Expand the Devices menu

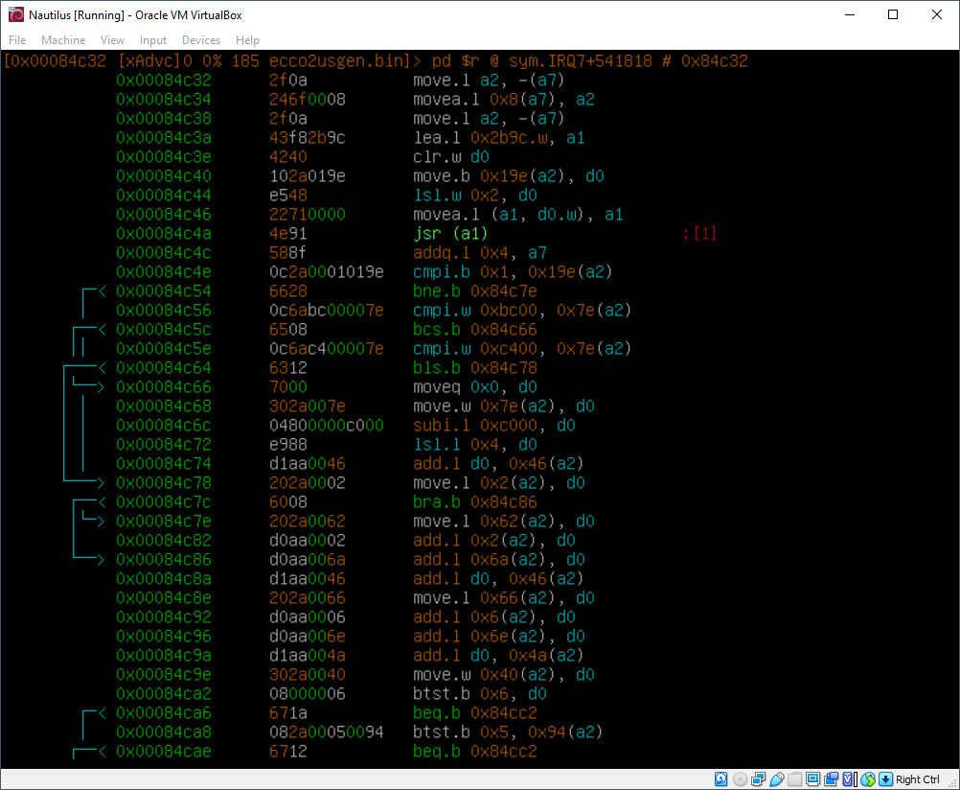[x=200, y=40]
